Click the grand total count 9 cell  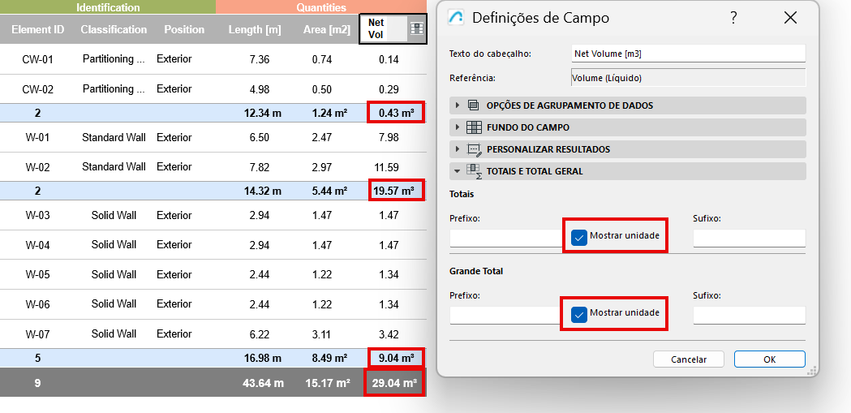tap(37, 383)
